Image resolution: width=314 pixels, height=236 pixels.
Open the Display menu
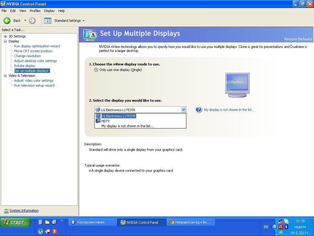49,11
